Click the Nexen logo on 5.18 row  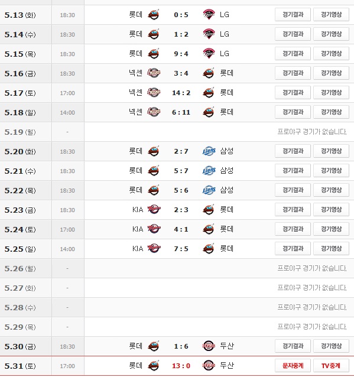click(x=154, y=112)
